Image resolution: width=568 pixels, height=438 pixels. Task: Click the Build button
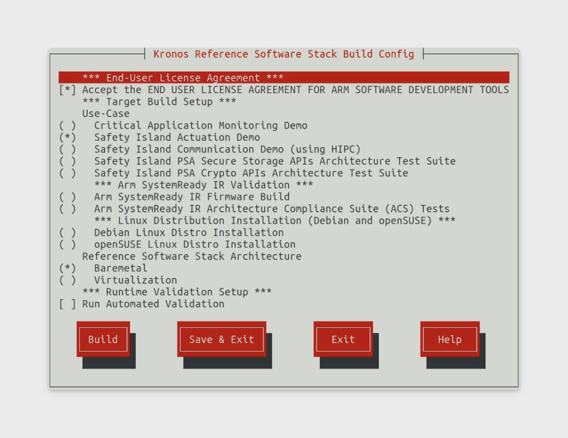point(103,339)
